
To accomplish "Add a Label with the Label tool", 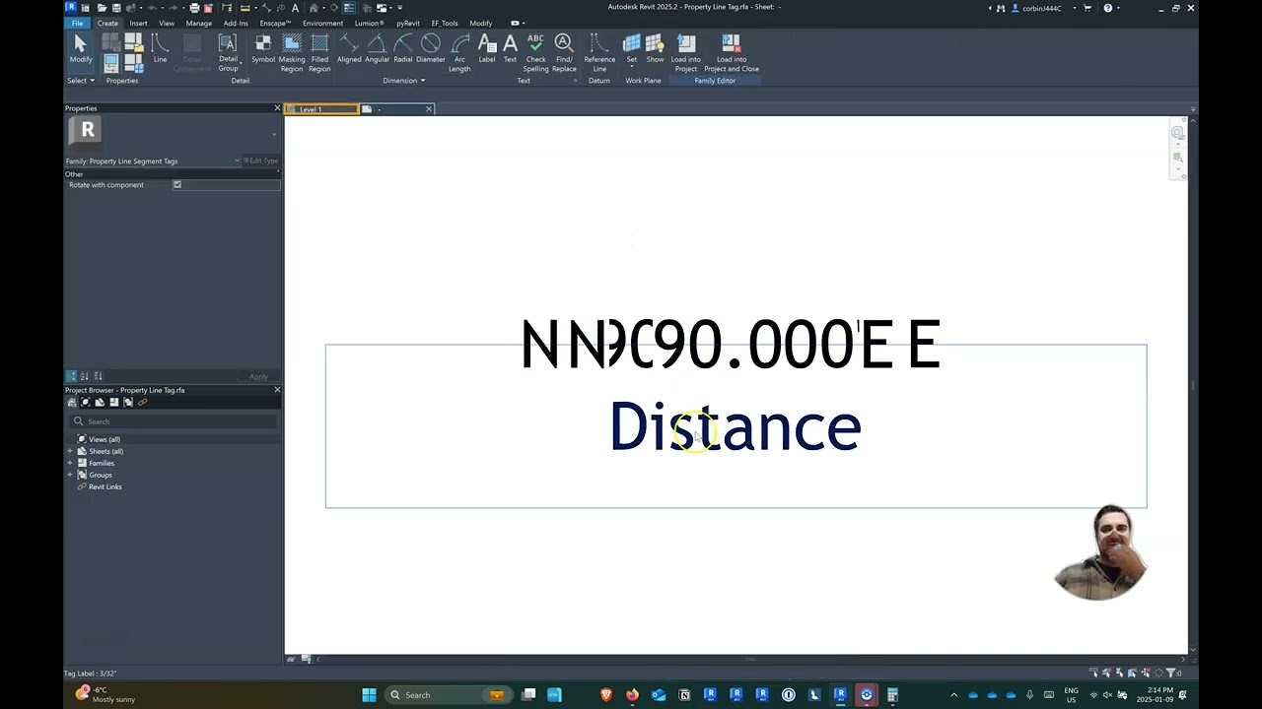I will (x=487, y=48).
